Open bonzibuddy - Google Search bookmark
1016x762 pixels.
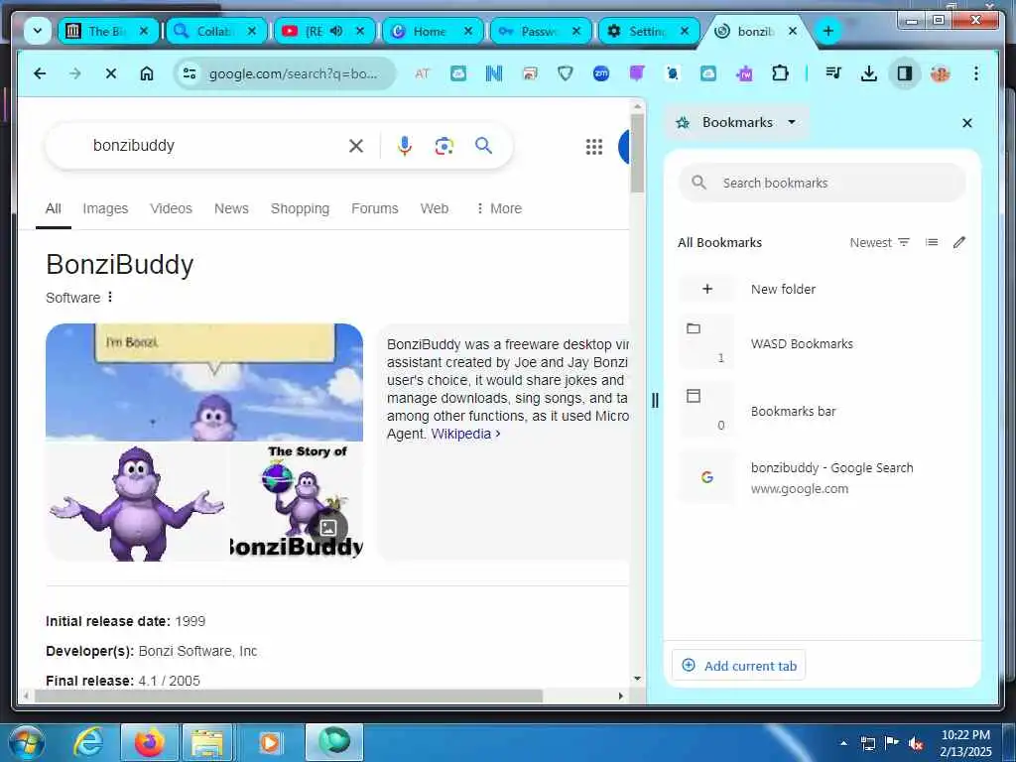[x=822, y=478]
